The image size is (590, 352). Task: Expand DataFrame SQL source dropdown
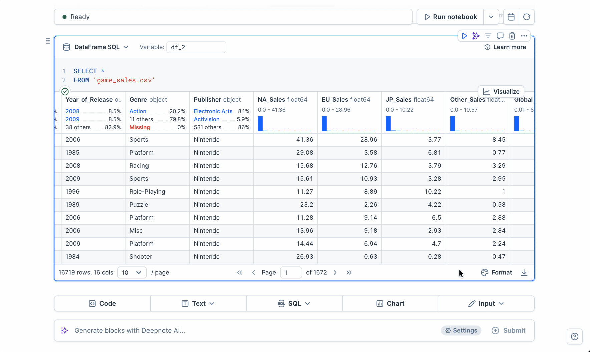point(126,47)
